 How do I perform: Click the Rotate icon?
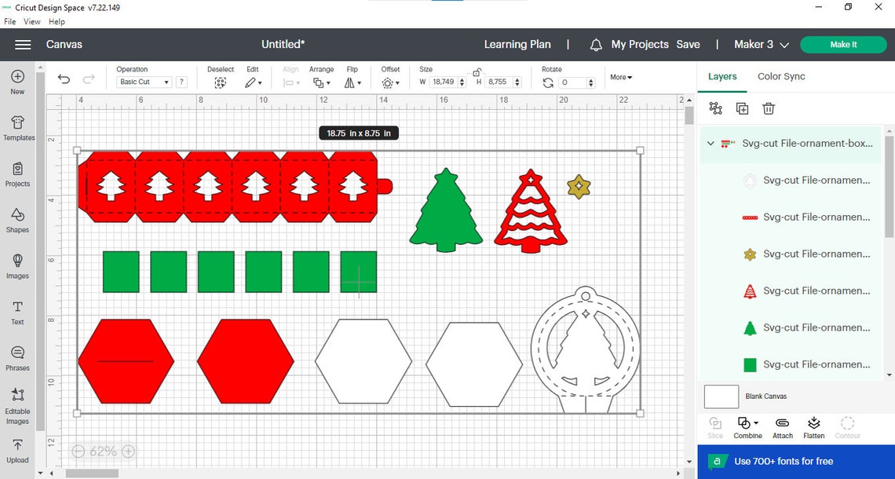pos(548,82)
